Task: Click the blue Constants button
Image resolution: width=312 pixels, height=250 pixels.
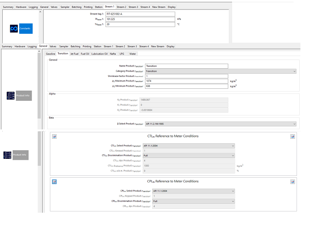Action: tap(26, 28)
